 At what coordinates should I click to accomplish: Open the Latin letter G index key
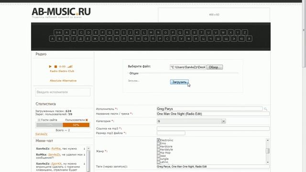coord(109,32)
